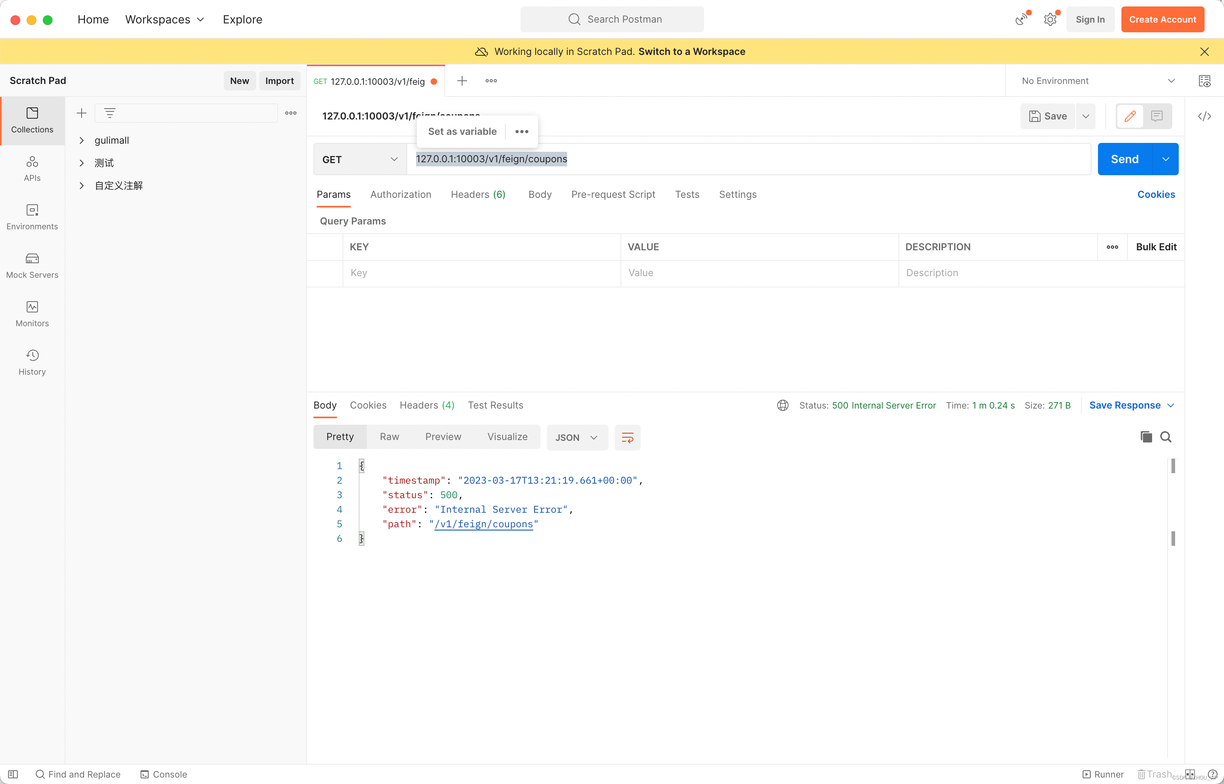Switch to response Cookies tab
Image resolution: width=1224 pixels, height=784 pixels.
[x=368, y=405]
